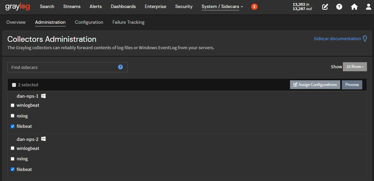Toggle the '2 selected' select-all checkbox
This screenshot has width=374, height=181.
(14, 85)
